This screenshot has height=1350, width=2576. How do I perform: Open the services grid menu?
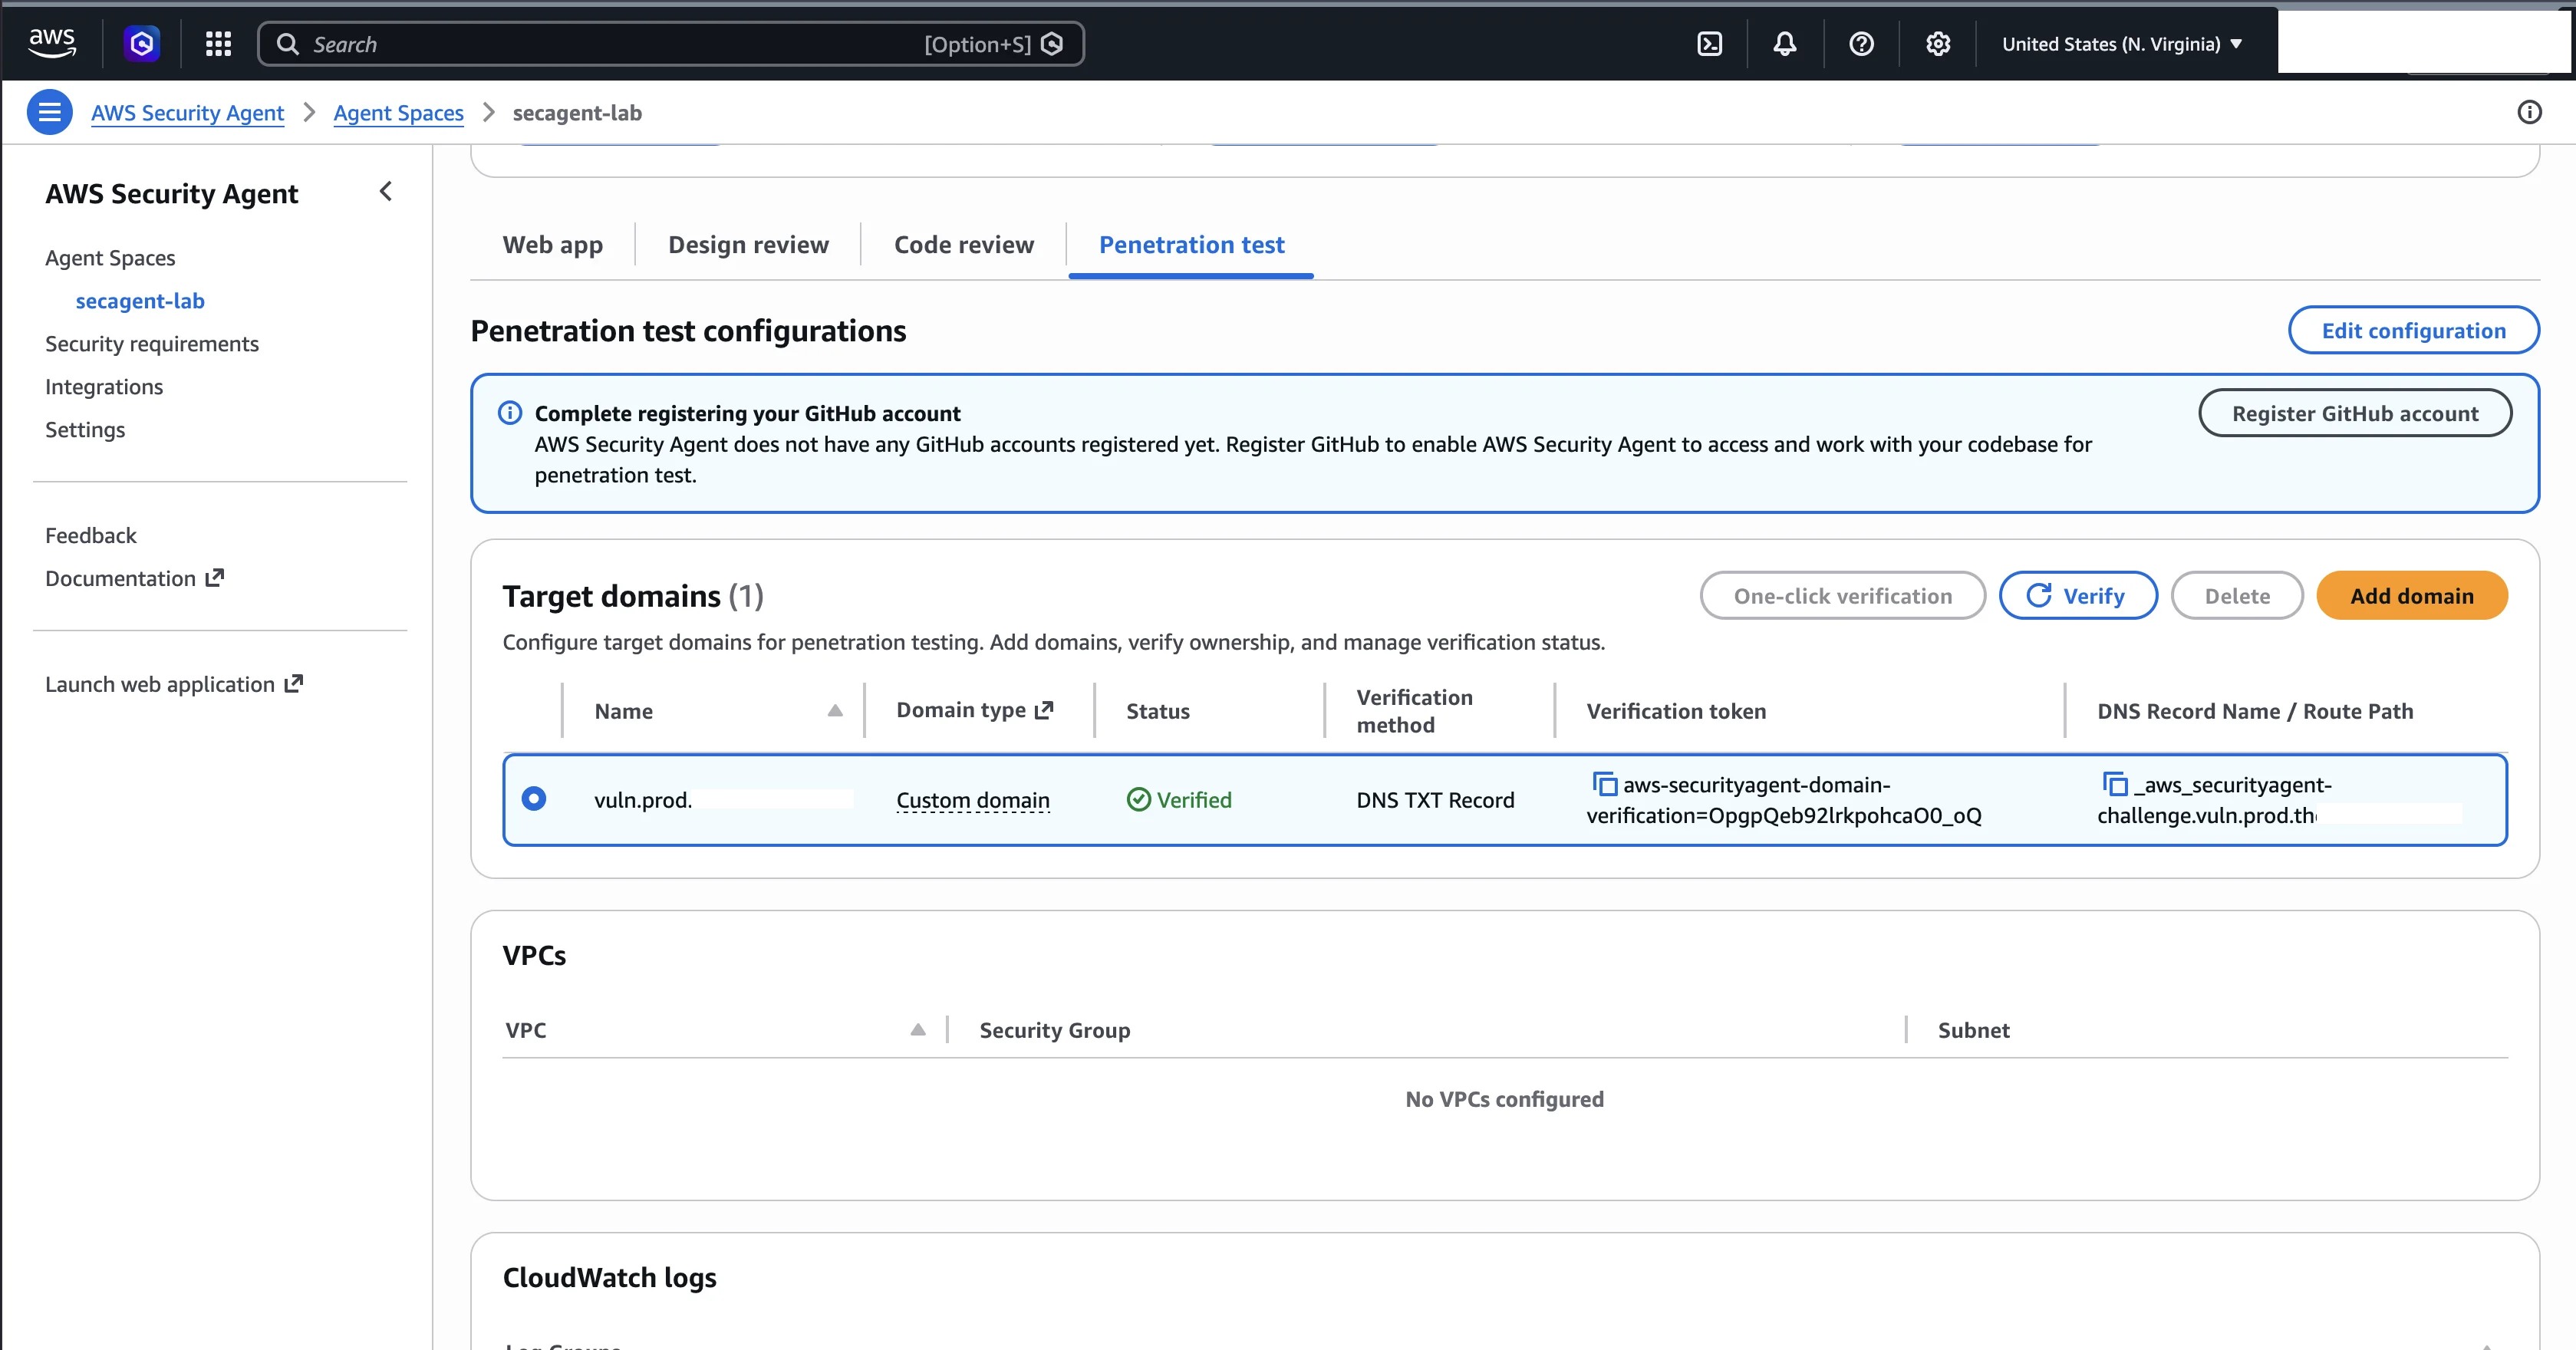pos(218,43)
